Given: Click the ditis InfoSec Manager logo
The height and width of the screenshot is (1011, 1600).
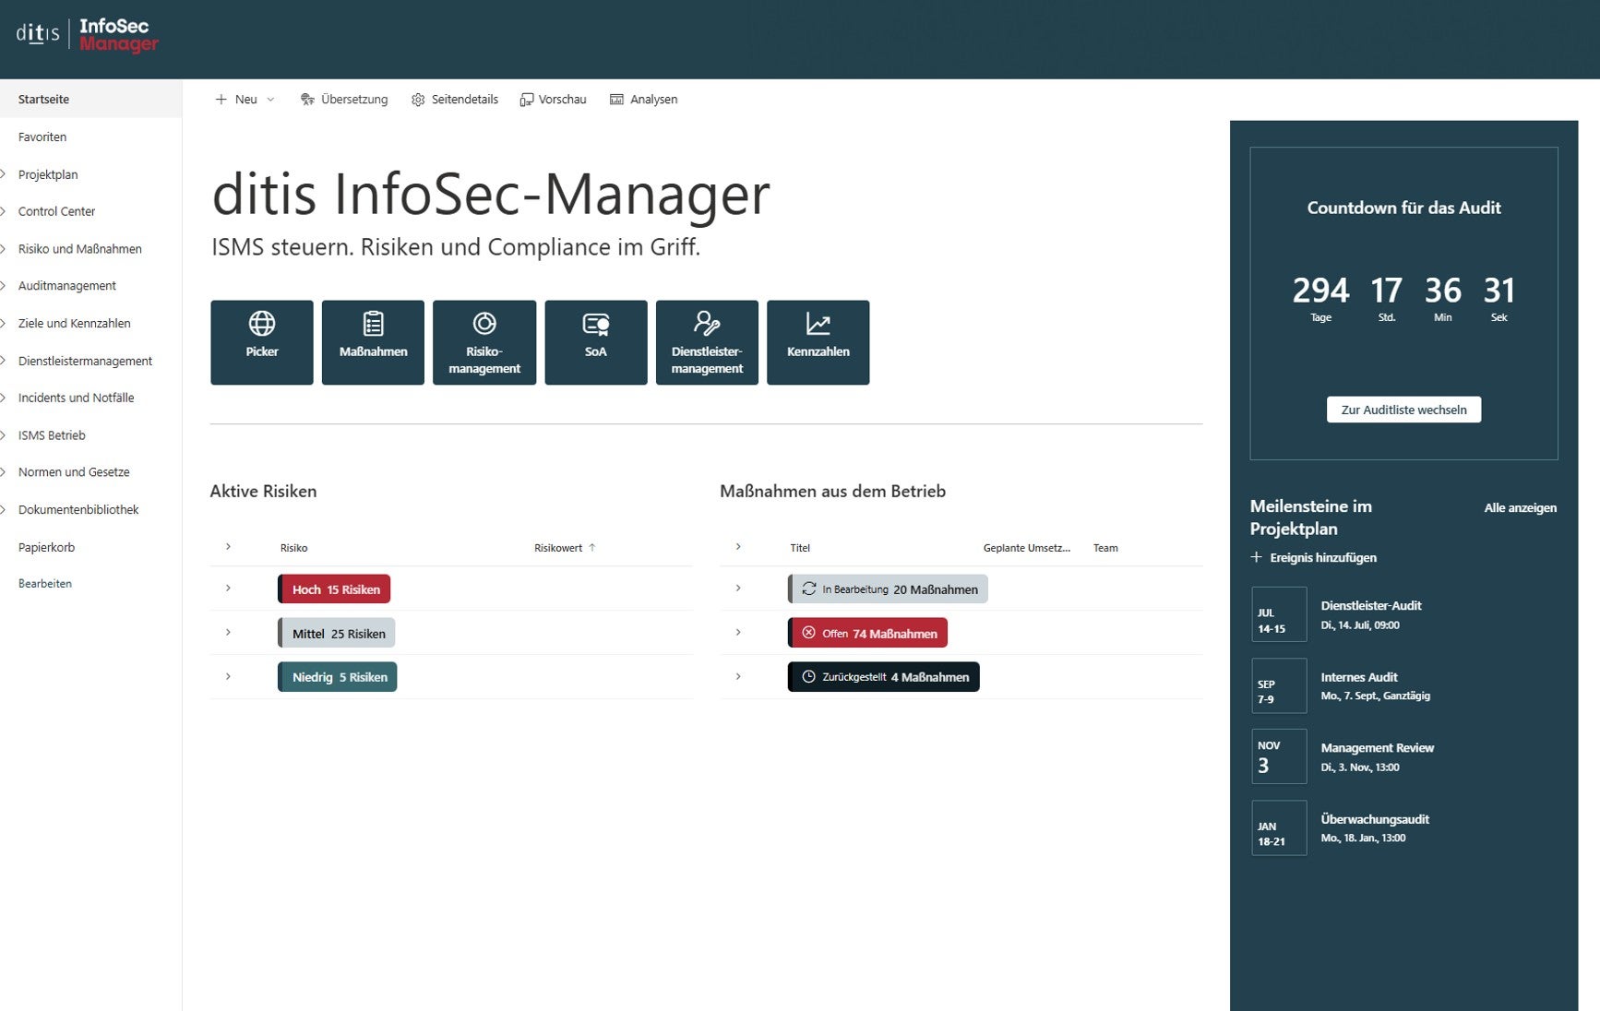Looking at the screenshot, I should (88, 35).
